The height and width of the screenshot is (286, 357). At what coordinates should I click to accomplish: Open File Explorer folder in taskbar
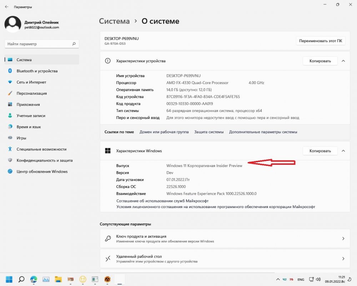pos(58,279)
